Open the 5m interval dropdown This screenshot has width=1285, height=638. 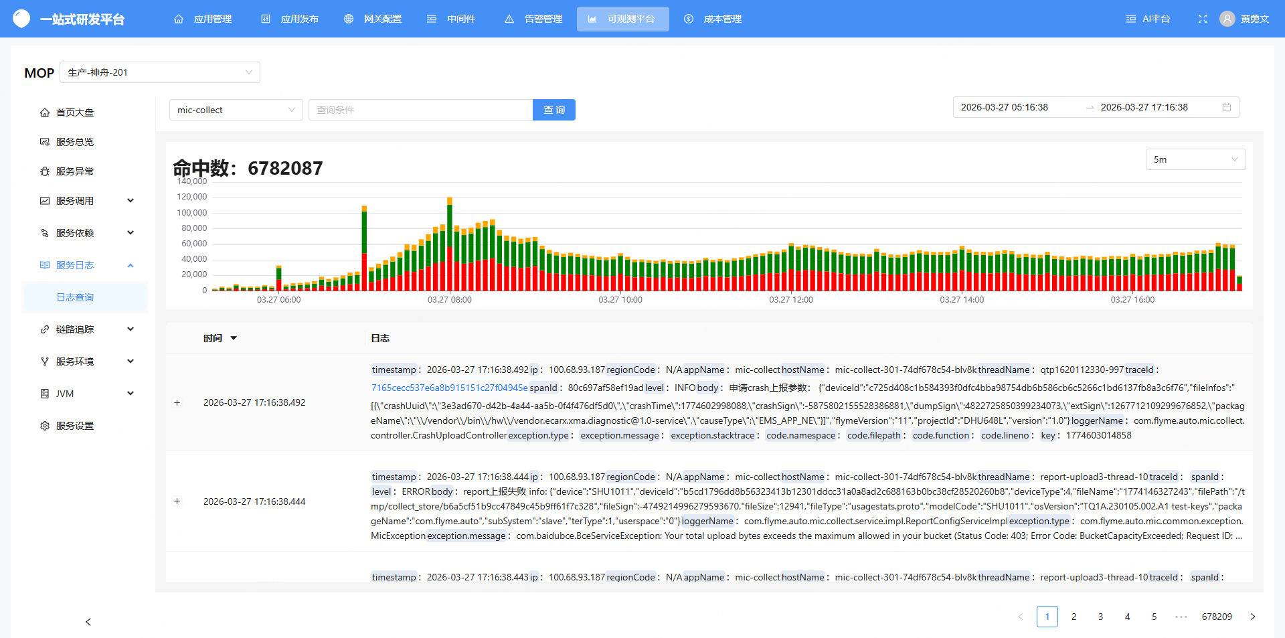(1195, 159)
